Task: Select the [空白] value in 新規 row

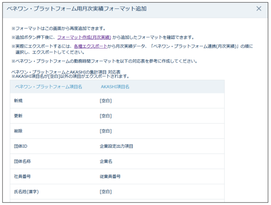Action: (x=105, y=101)
